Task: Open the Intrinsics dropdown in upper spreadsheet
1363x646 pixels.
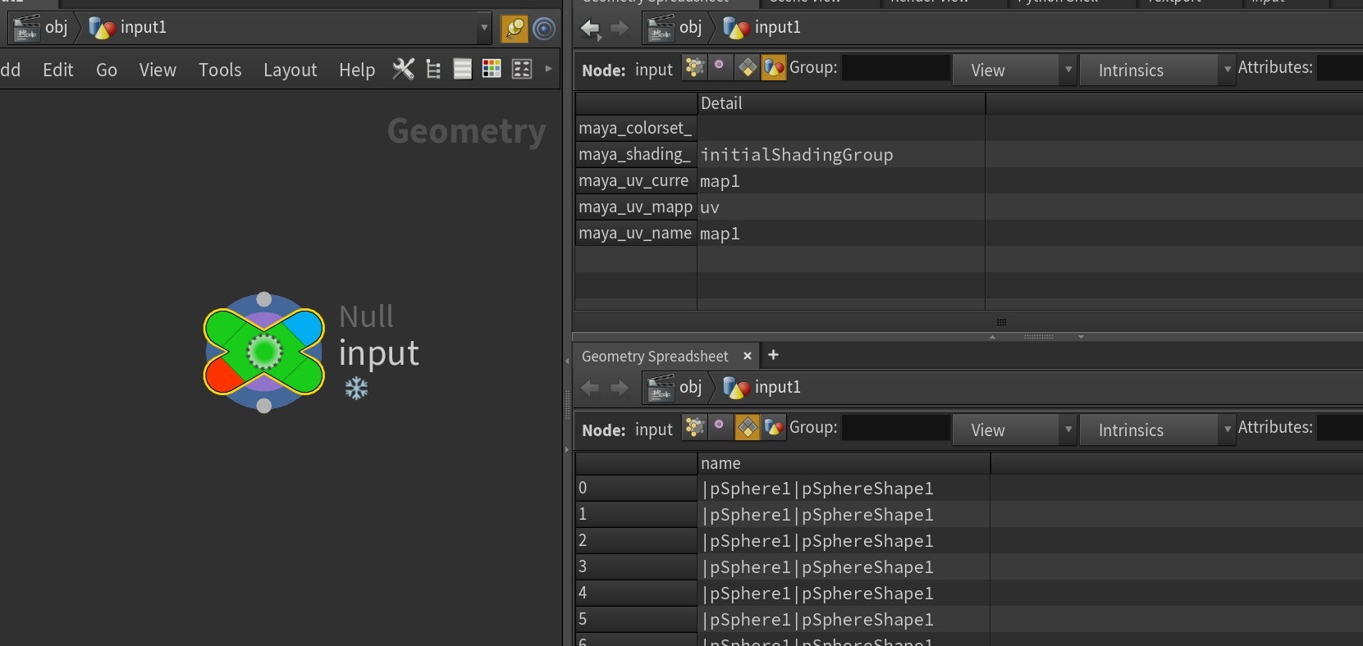Action: click(x=1156, y=70)
